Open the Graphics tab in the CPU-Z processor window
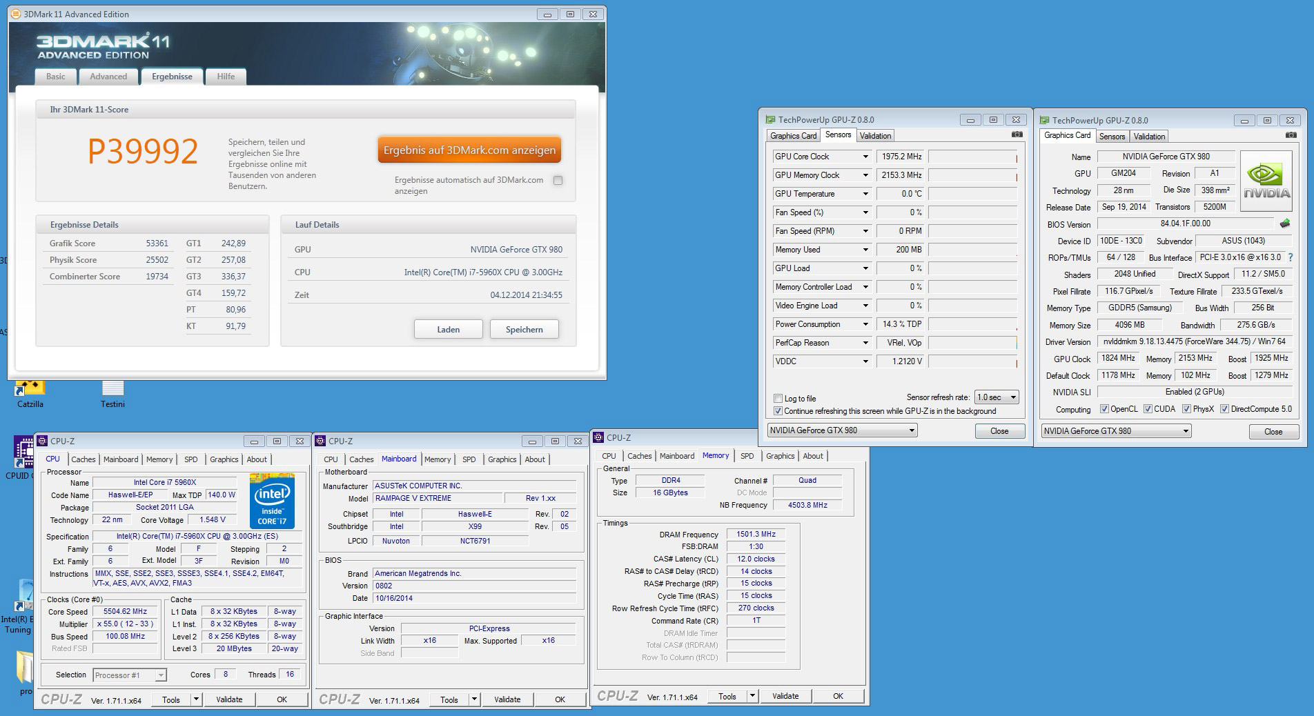Image resolution: width=1314 pixels, height=716 pixels. 224,459
